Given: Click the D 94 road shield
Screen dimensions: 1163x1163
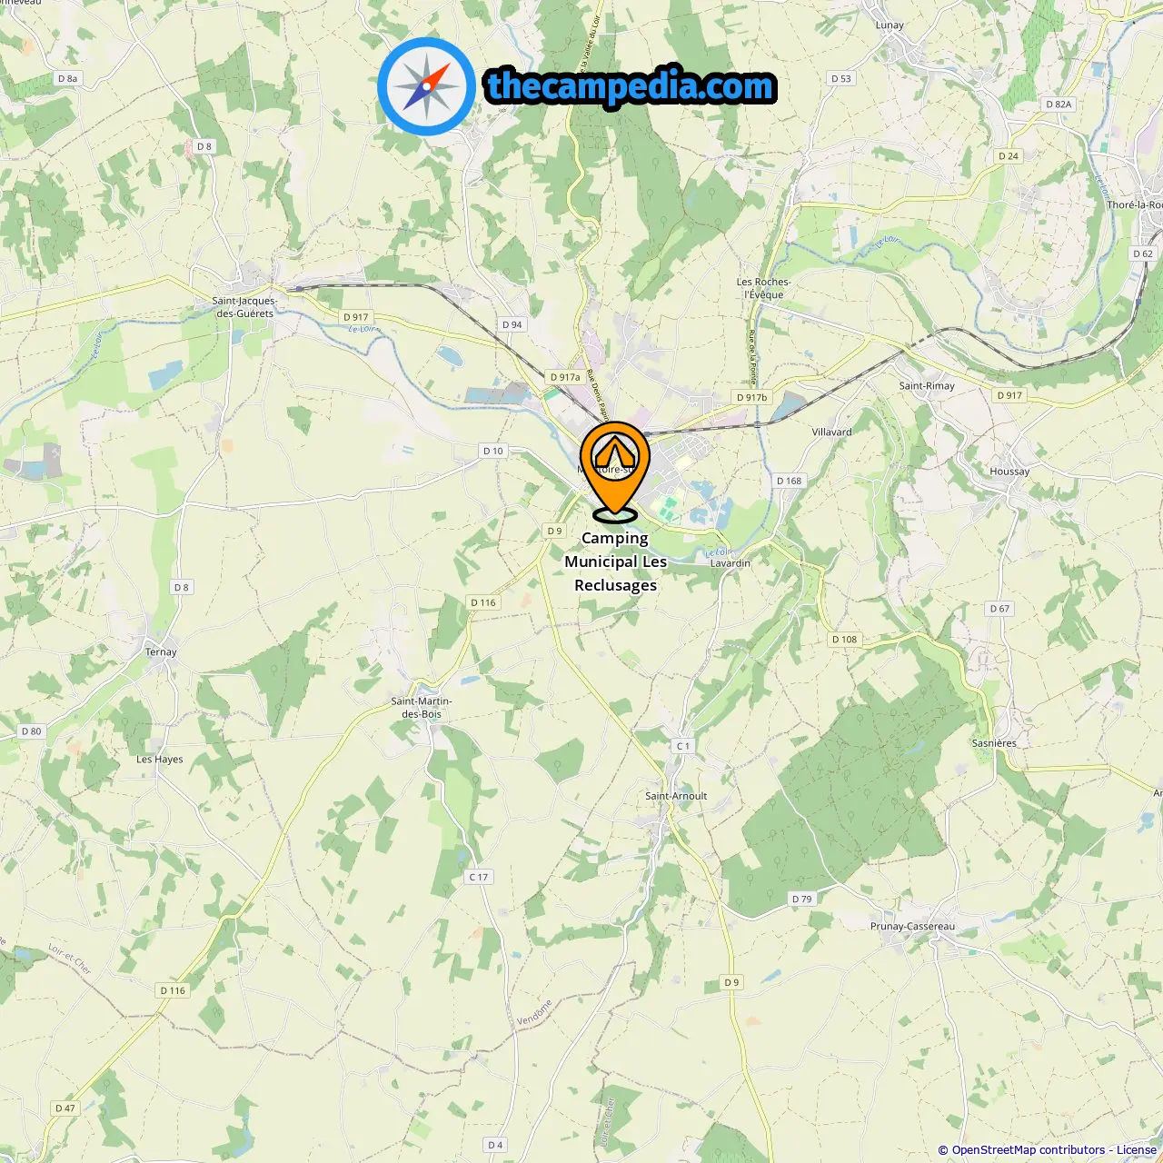Looking at the screenshot, I should click(512, 324).
